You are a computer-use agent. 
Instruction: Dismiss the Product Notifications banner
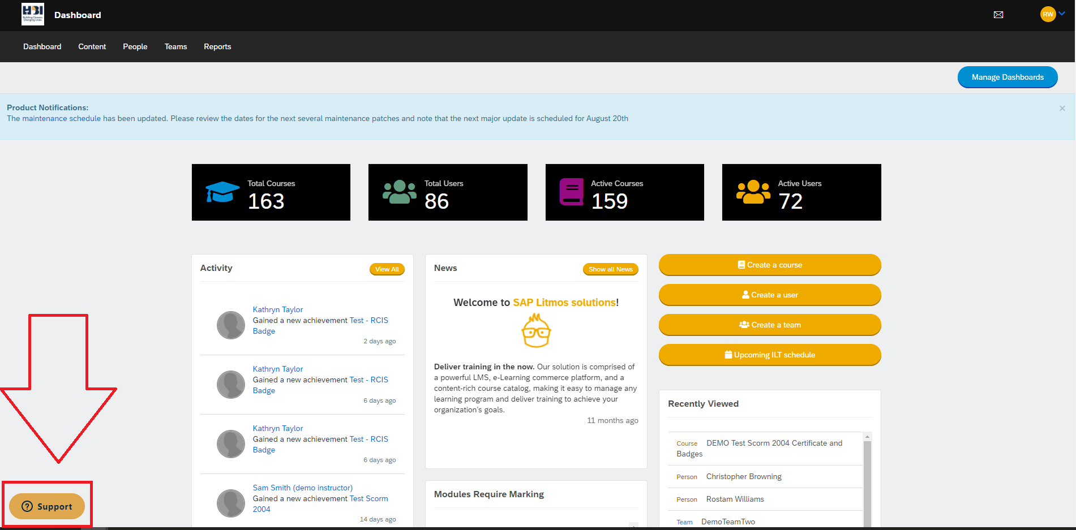point(1062,108)
